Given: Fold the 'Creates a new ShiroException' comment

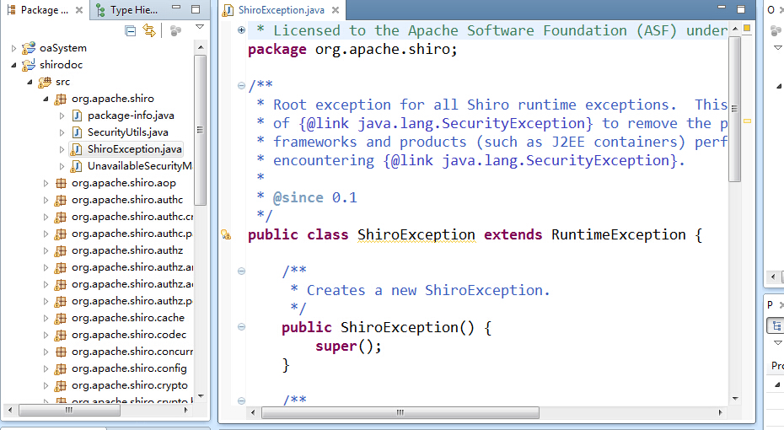Looking at the screenshot, I should pos(241,271).
